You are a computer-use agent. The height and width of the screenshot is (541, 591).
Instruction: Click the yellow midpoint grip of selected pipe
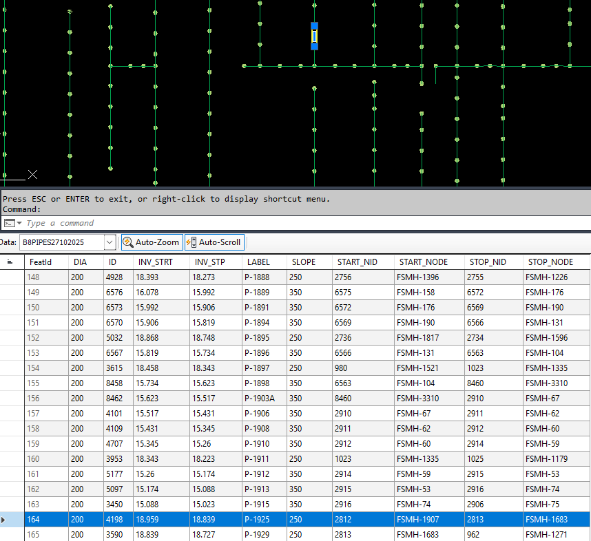point(314,36)
